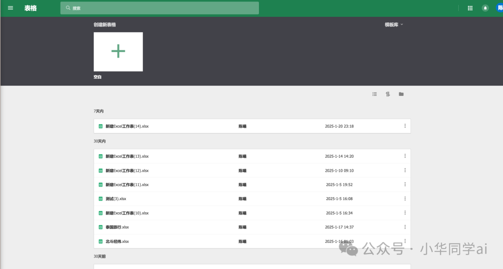The height and width of the screenshot is (269, 503).
Task: Create a new blank spreadsheet
Action: point(118,52)
